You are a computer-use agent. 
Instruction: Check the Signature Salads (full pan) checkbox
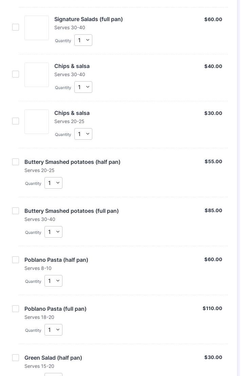16,27
